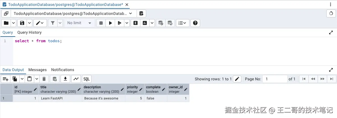Click the Page No input field
Screen dimensions: 337x118
click(275, 79)
